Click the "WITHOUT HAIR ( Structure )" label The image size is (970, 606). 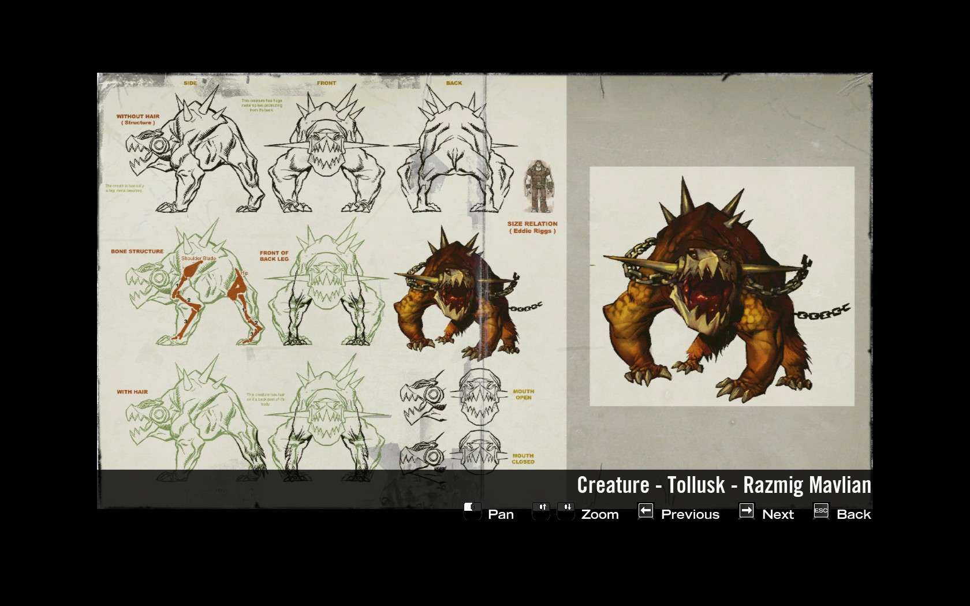coord(138,119)
